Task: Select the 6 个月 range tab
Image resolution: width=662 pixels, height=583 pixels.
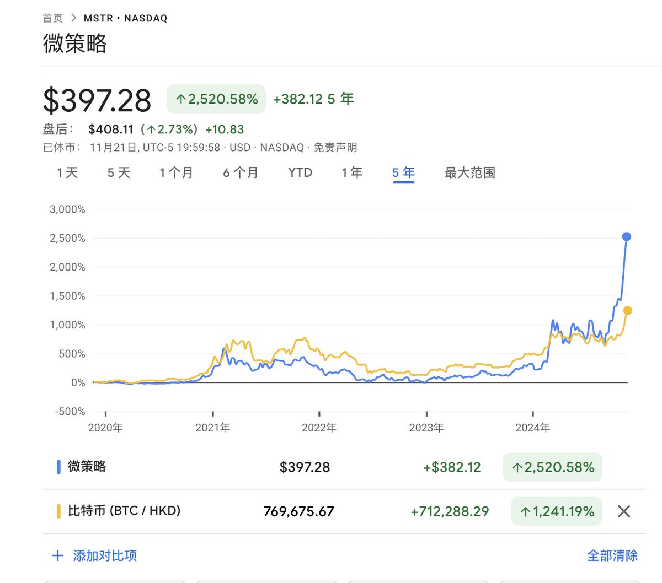Action: tap(240, 172)
